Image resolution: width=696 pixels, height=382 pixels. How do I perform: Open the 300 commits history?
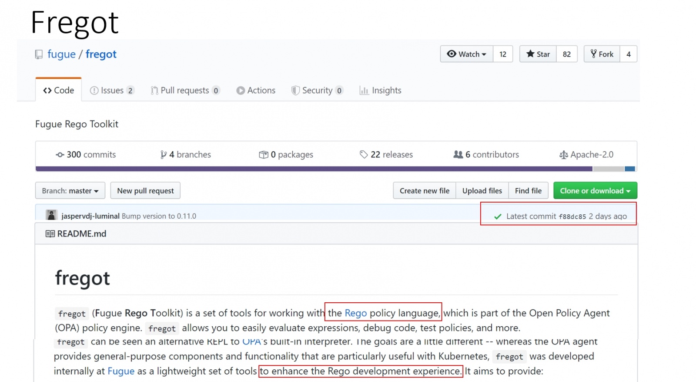pos(86,155)
